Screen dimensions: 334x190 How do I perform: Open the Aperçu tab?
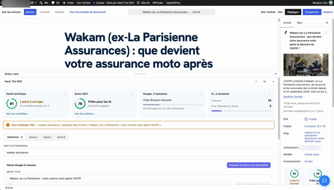pyautogui.click(x=33, y=137)
